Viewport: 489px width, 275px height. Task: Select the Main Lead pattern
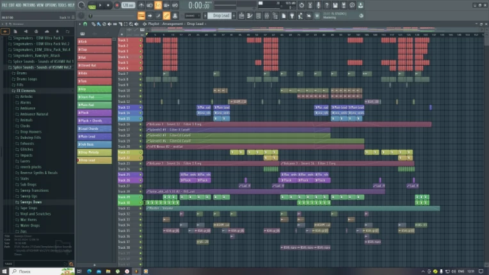[95, 136]
